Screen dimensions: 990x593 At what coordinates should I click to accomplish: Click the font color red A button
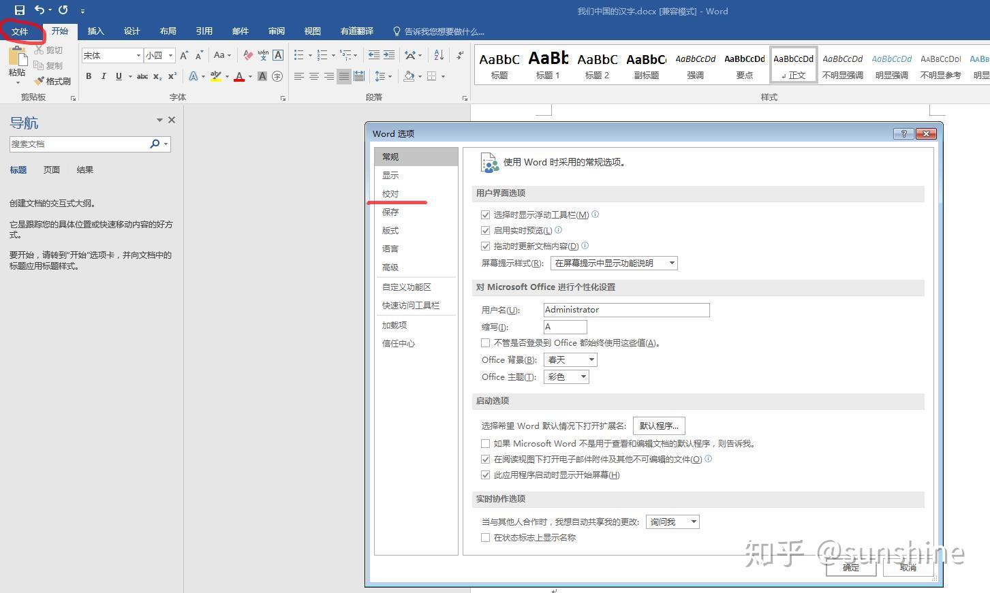tap(239, 76)
